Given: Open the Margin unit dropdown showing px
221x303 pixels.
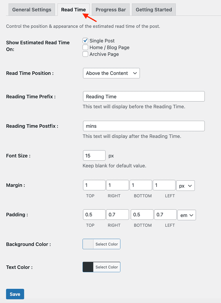Looking at the screenshot, I should pos(185,186).
